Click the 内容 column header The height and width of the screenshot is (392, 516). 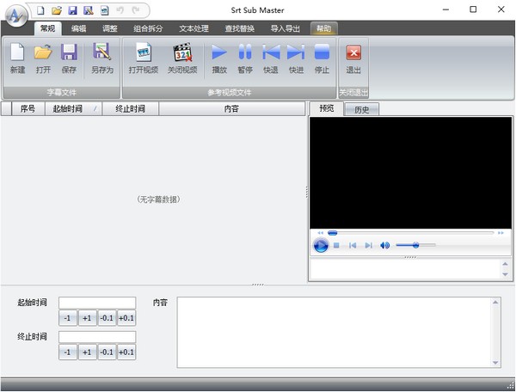[231, 108]
